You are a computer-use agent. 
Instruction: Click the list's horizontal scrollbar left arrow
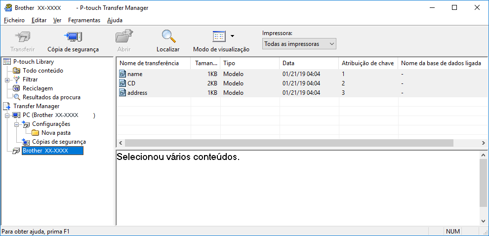tap(120, 143)
